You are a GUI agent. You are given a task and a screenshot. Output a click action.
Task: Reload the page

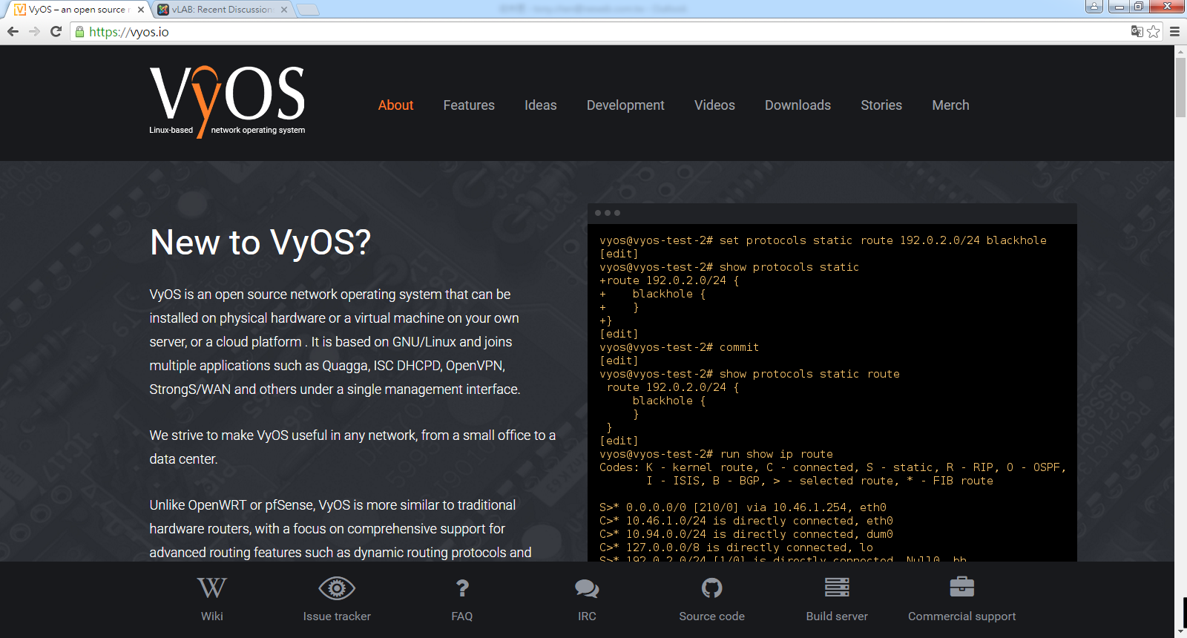[x=56, y=32]
